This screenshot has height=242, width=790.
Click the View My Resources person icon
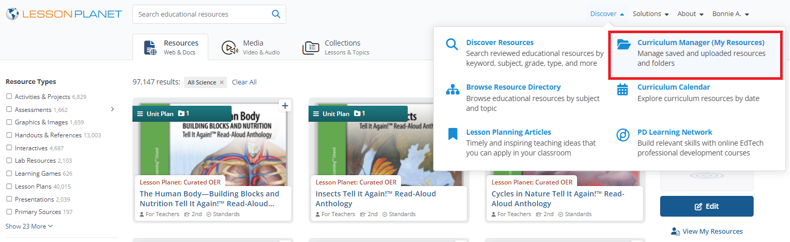click(x=675, y=231)
